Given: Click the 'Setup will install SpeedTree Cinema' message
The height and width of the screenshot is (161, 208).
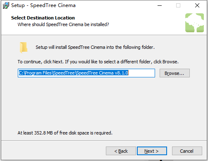Looking at the screenshot, I should 95,47.
